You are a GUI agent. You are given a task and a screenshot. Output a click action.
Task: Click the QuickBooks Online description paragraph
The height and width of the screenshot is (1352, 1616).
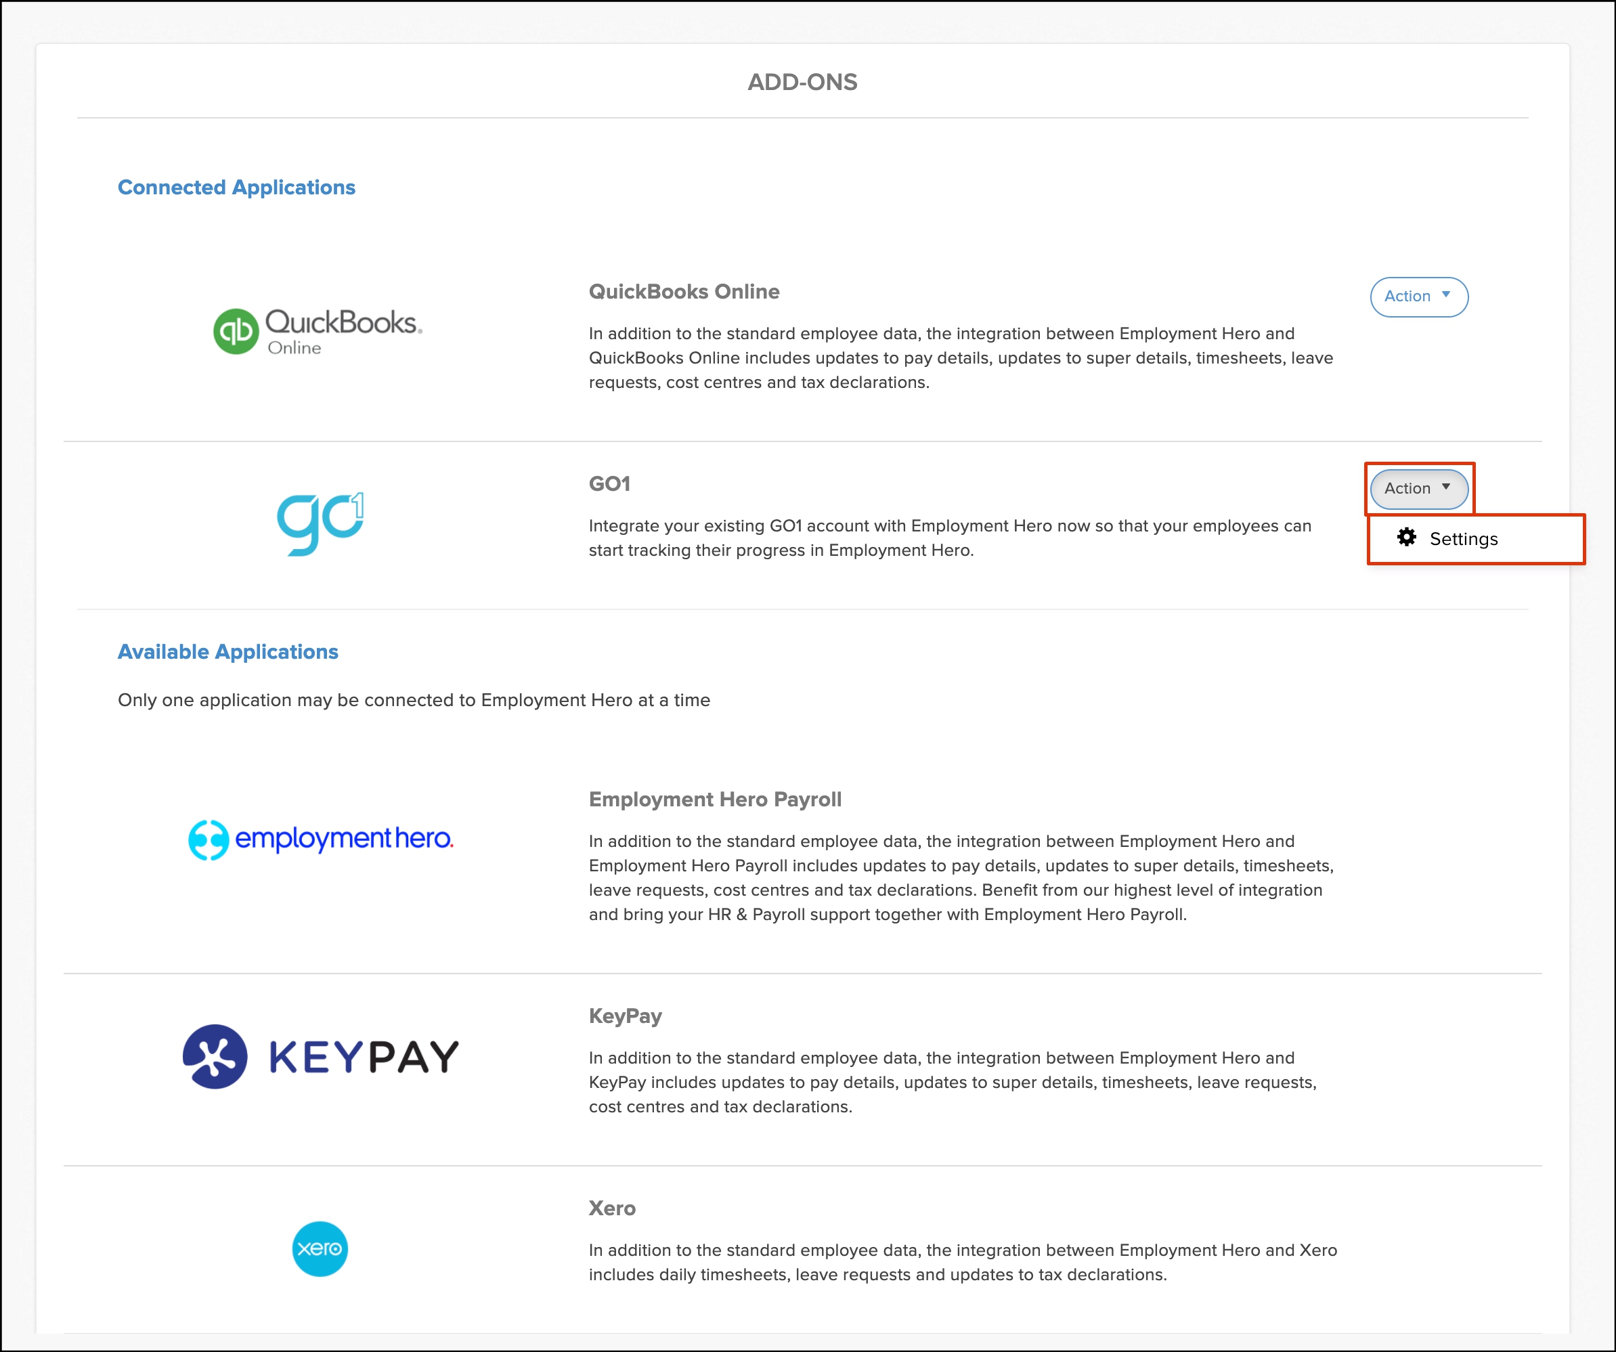(x=961, y=358)
